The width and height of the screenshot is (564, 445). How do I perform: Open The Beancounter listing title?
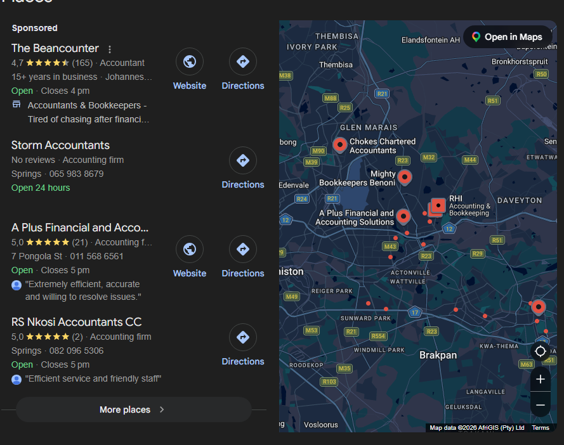pos(55,48)
